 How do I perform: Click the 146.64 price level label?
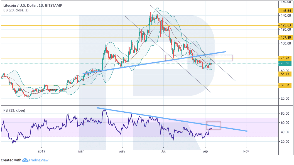point(286,11)
